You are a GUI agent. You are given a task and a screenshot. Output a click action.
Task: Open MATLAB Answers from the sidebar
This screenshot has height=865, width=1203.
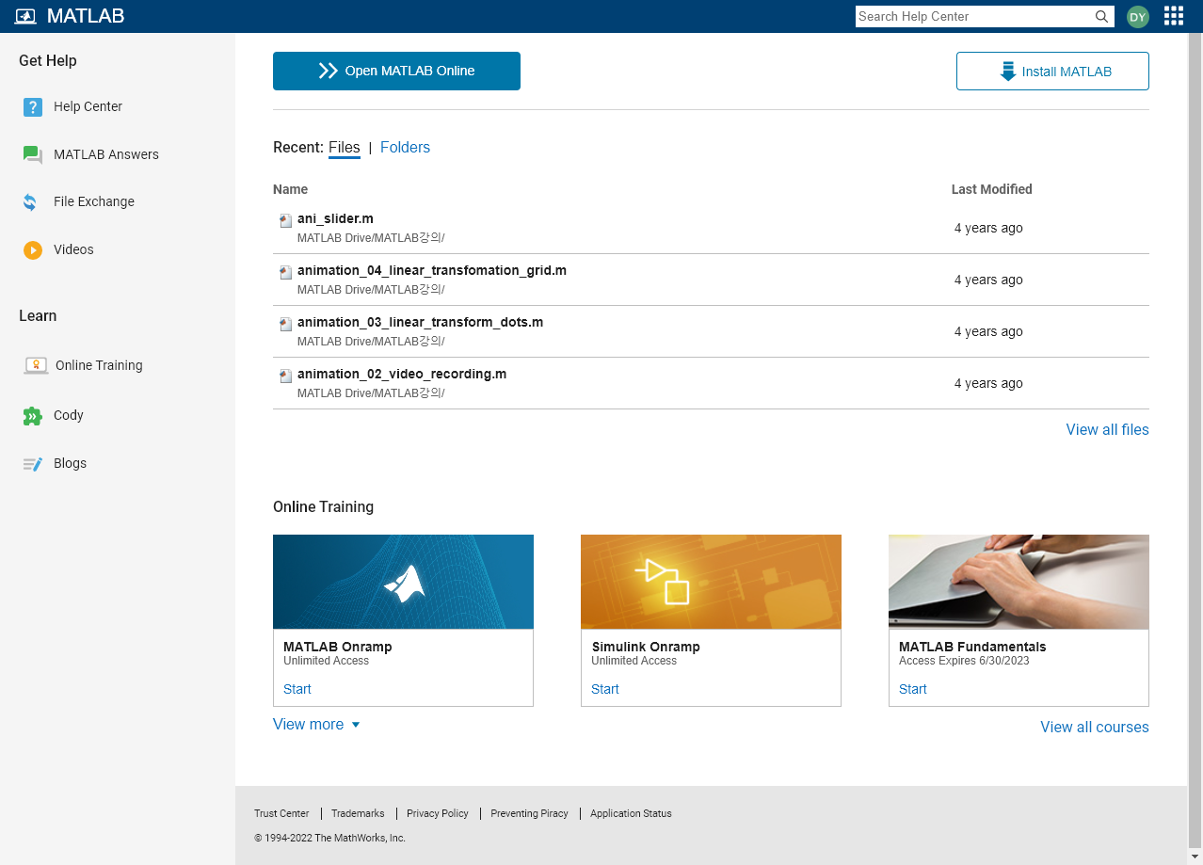[x=106, y=155]
